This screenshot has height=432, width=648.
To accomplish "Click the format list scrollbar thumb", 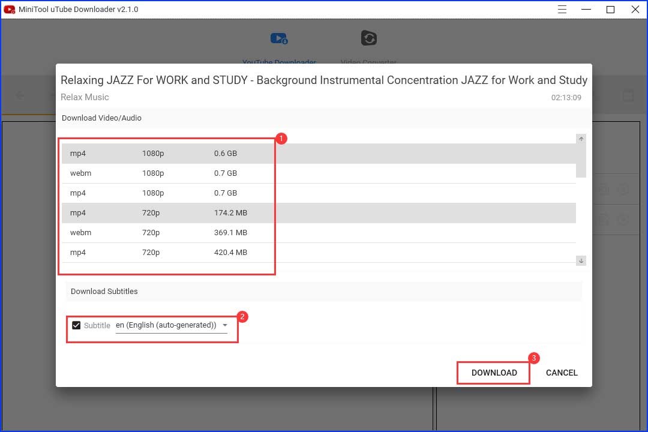I will coord(581,160).
